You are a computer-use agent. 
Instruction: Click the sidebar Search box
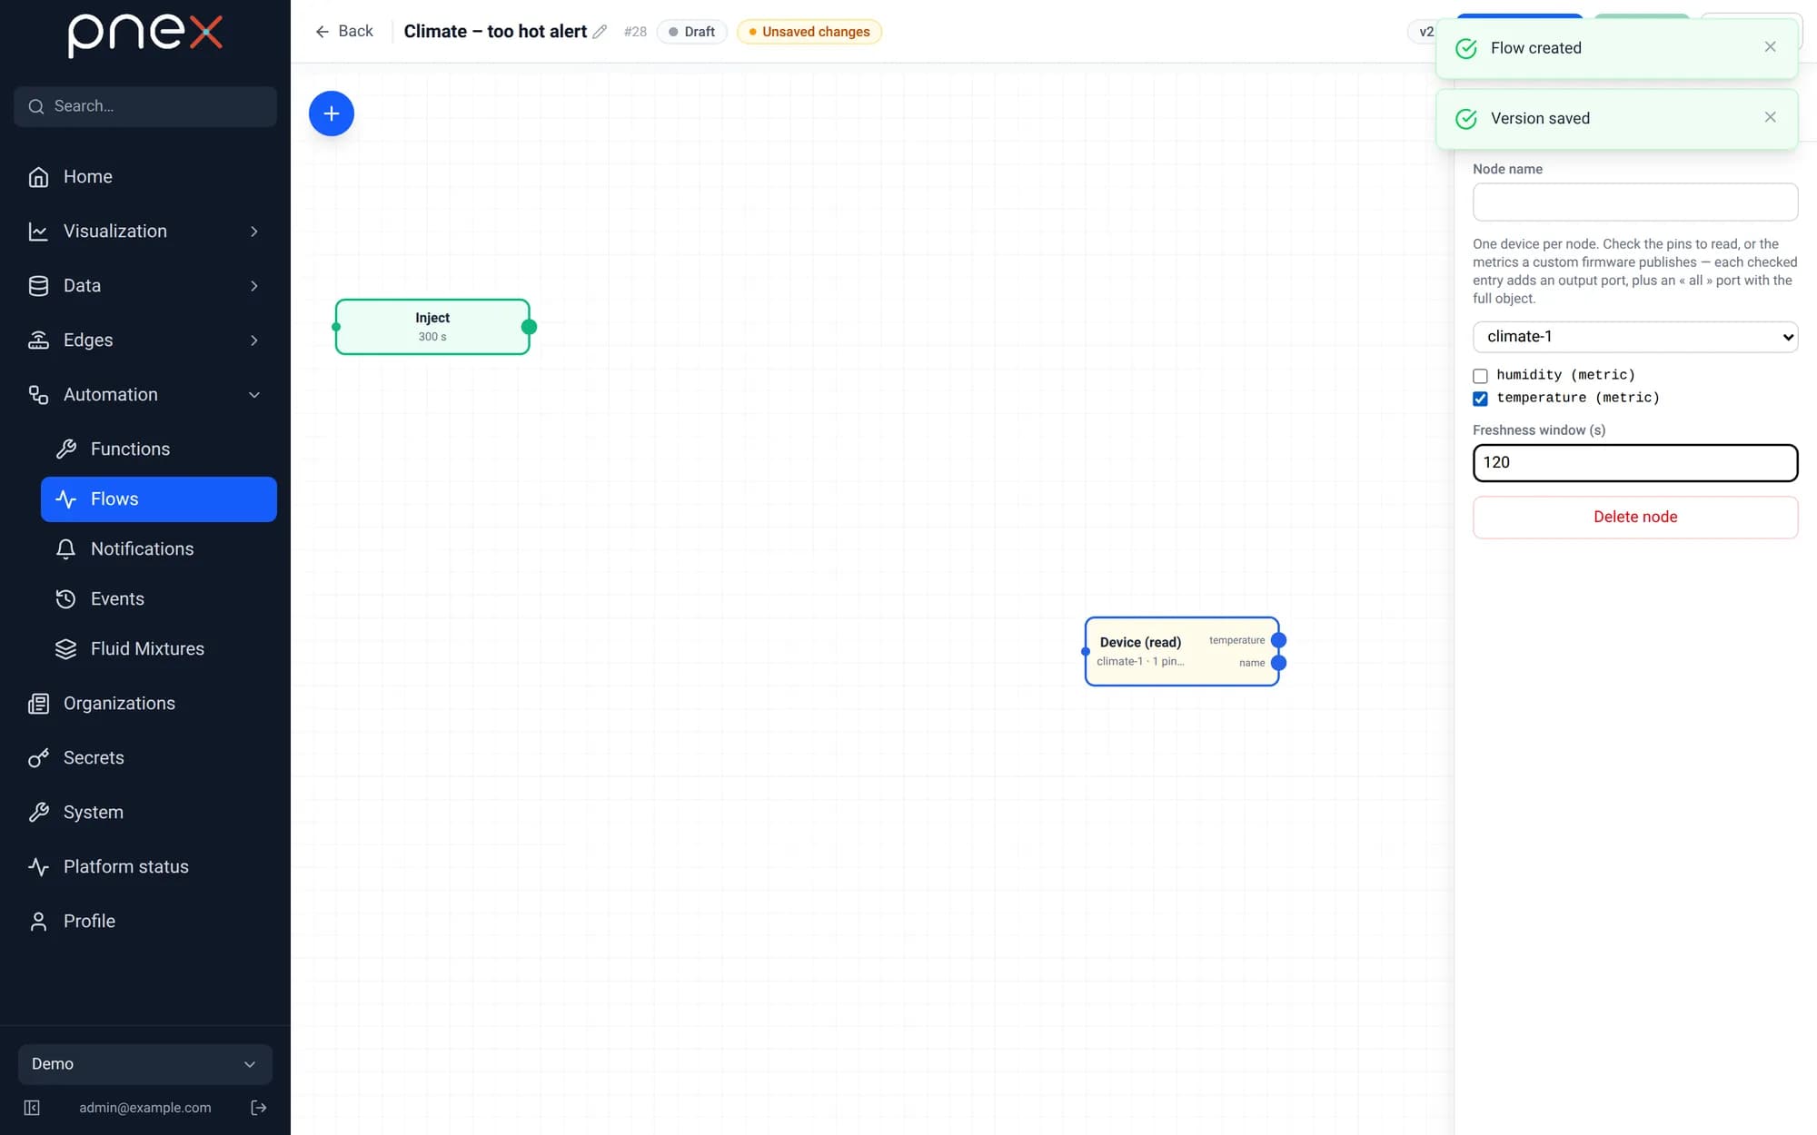[145, 106]
